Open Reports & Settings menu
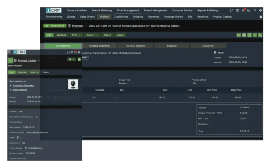This screenshot has height=168, width=271. [x=208, y=10]
